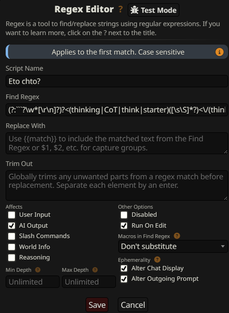Click the Ephemerality help icon
The width and height of the screenshot is (229, 313).
(157, 260)
